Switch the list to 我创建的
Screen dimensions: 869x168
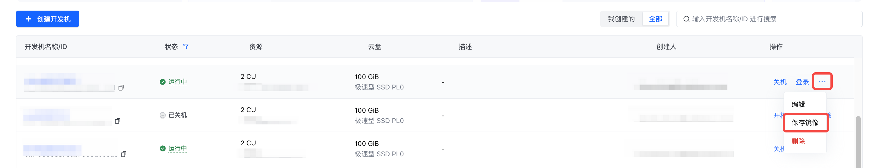point(621,19)
